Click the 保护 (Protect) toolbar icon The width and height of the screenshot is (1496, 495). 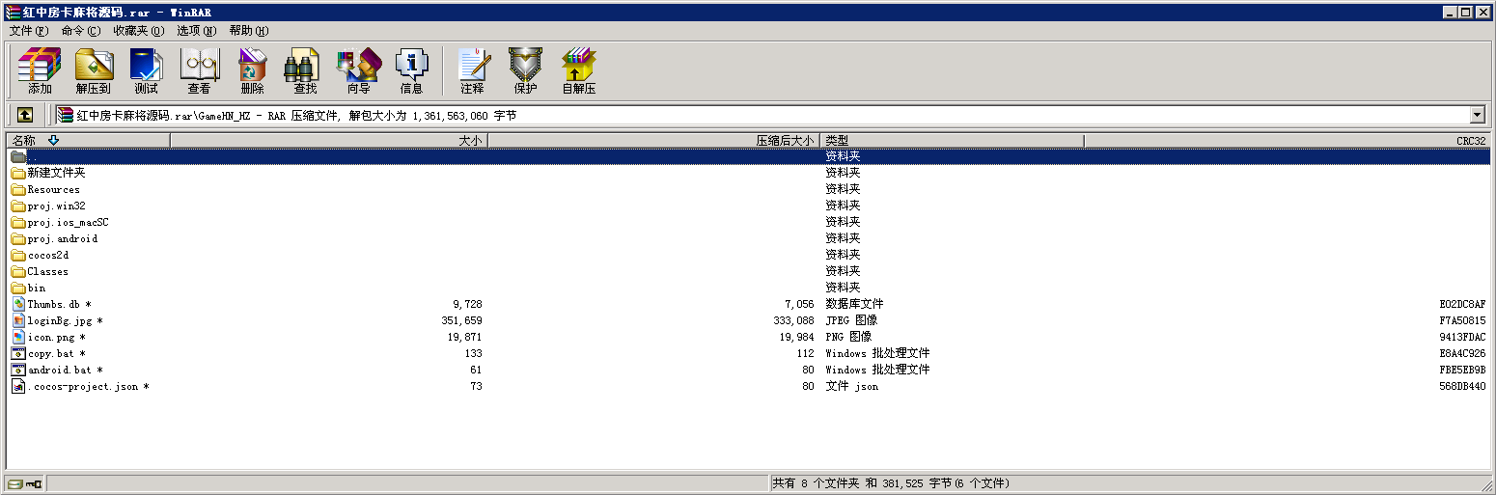(x=525, y=70)
